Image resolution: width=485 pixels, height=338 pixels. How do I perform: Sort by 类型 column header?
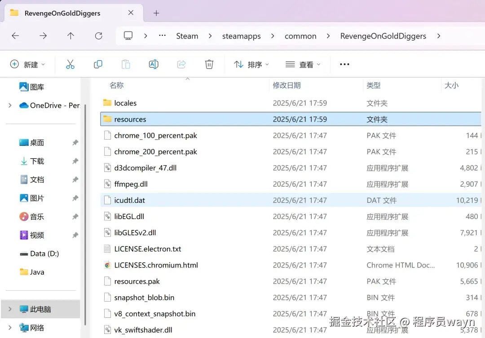click(373, 85)
